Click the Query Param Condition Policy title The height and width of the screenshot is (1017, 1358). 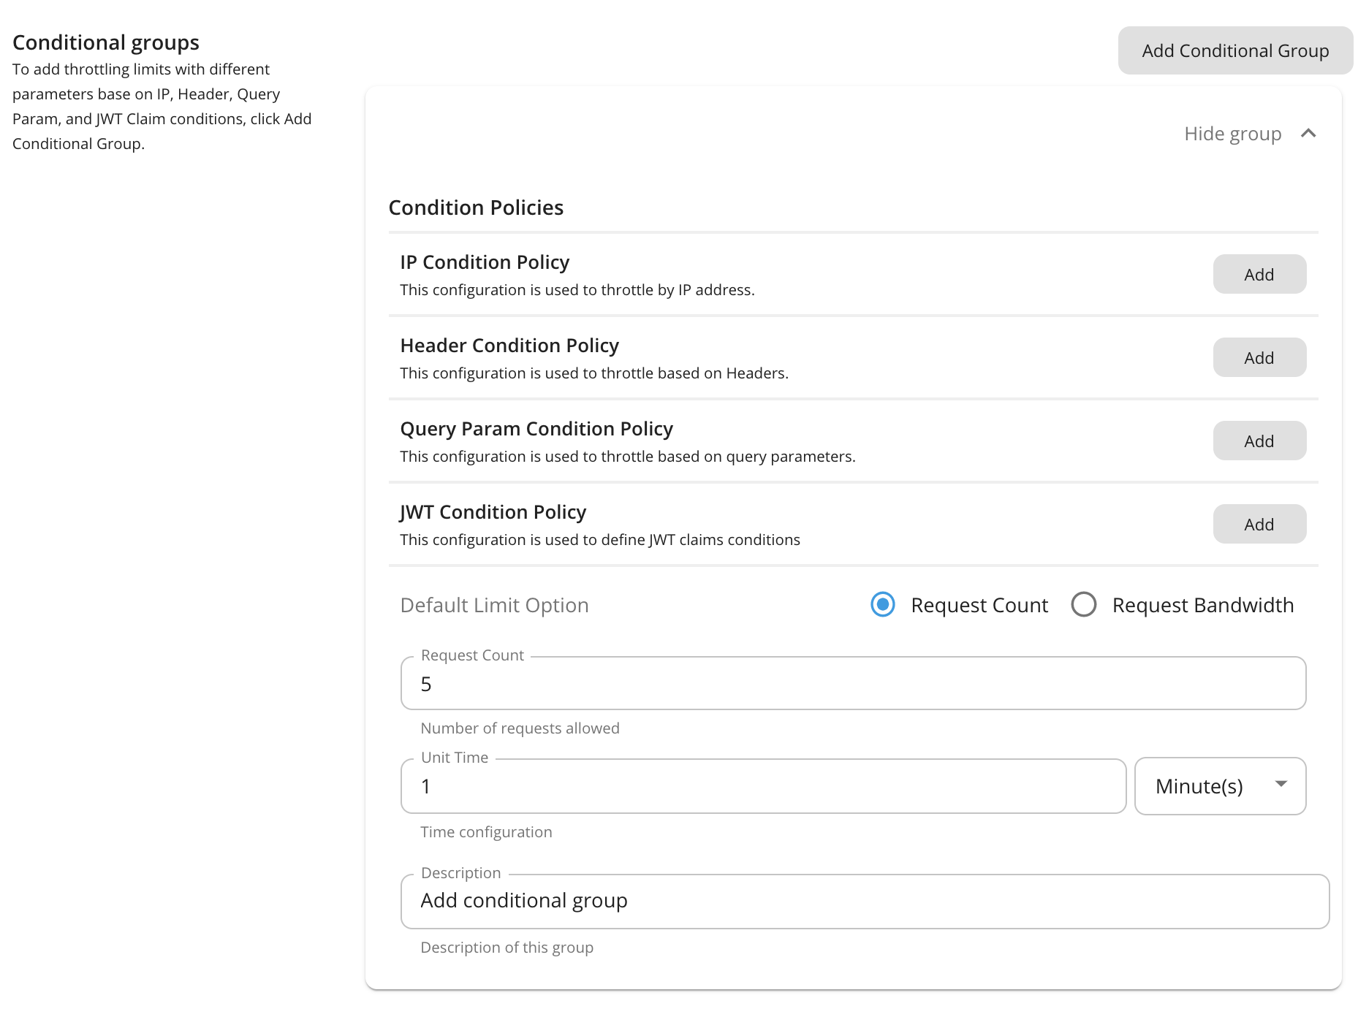click(536, 429)
